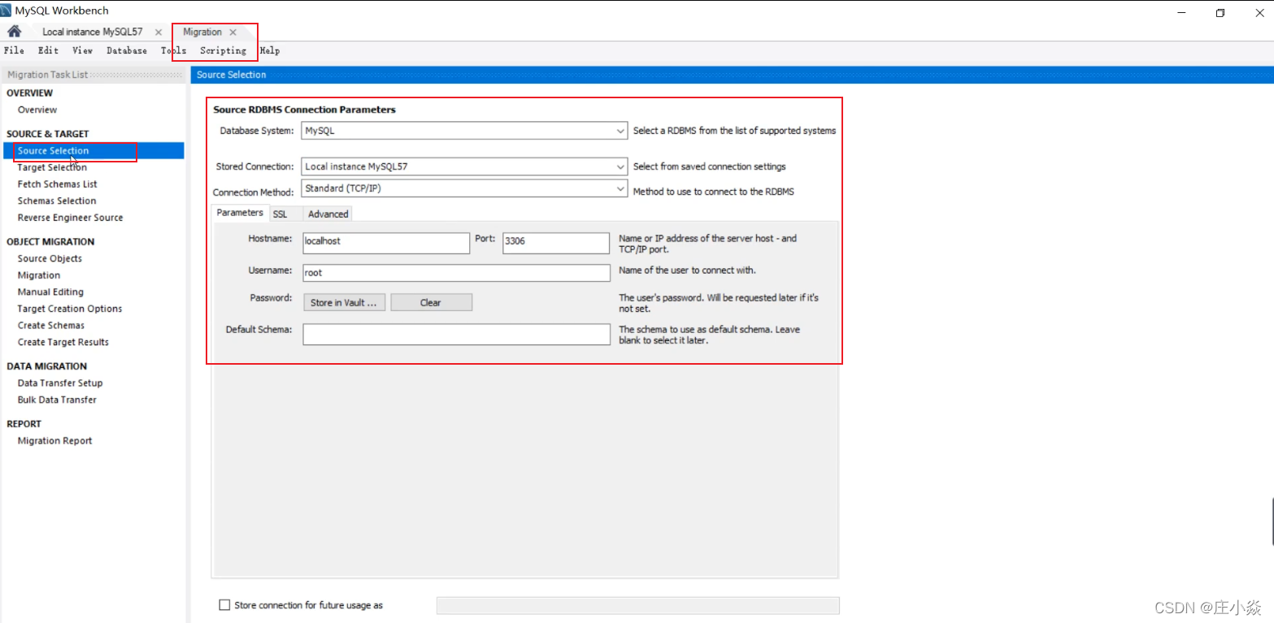Click the Username input field

pos(456,273)
